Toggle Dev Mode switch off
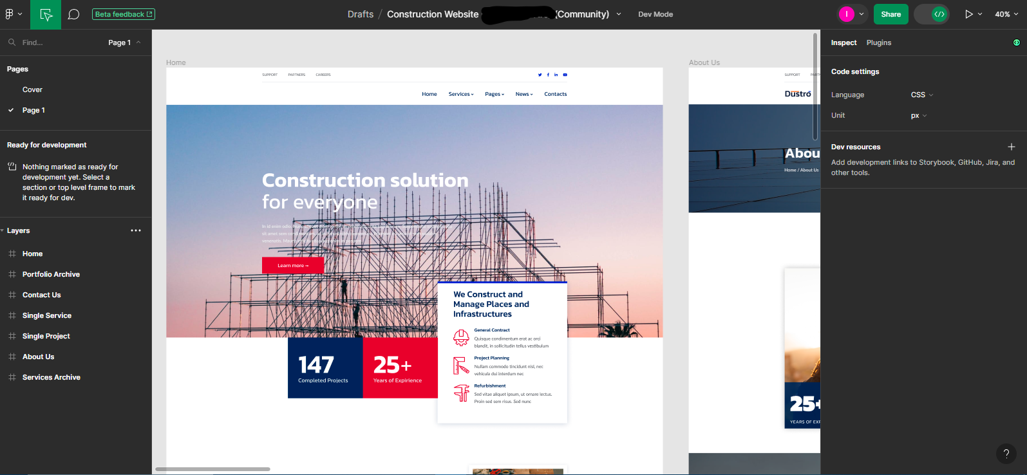Screen dimensions: 1027x475 click(x=932, y=14)
